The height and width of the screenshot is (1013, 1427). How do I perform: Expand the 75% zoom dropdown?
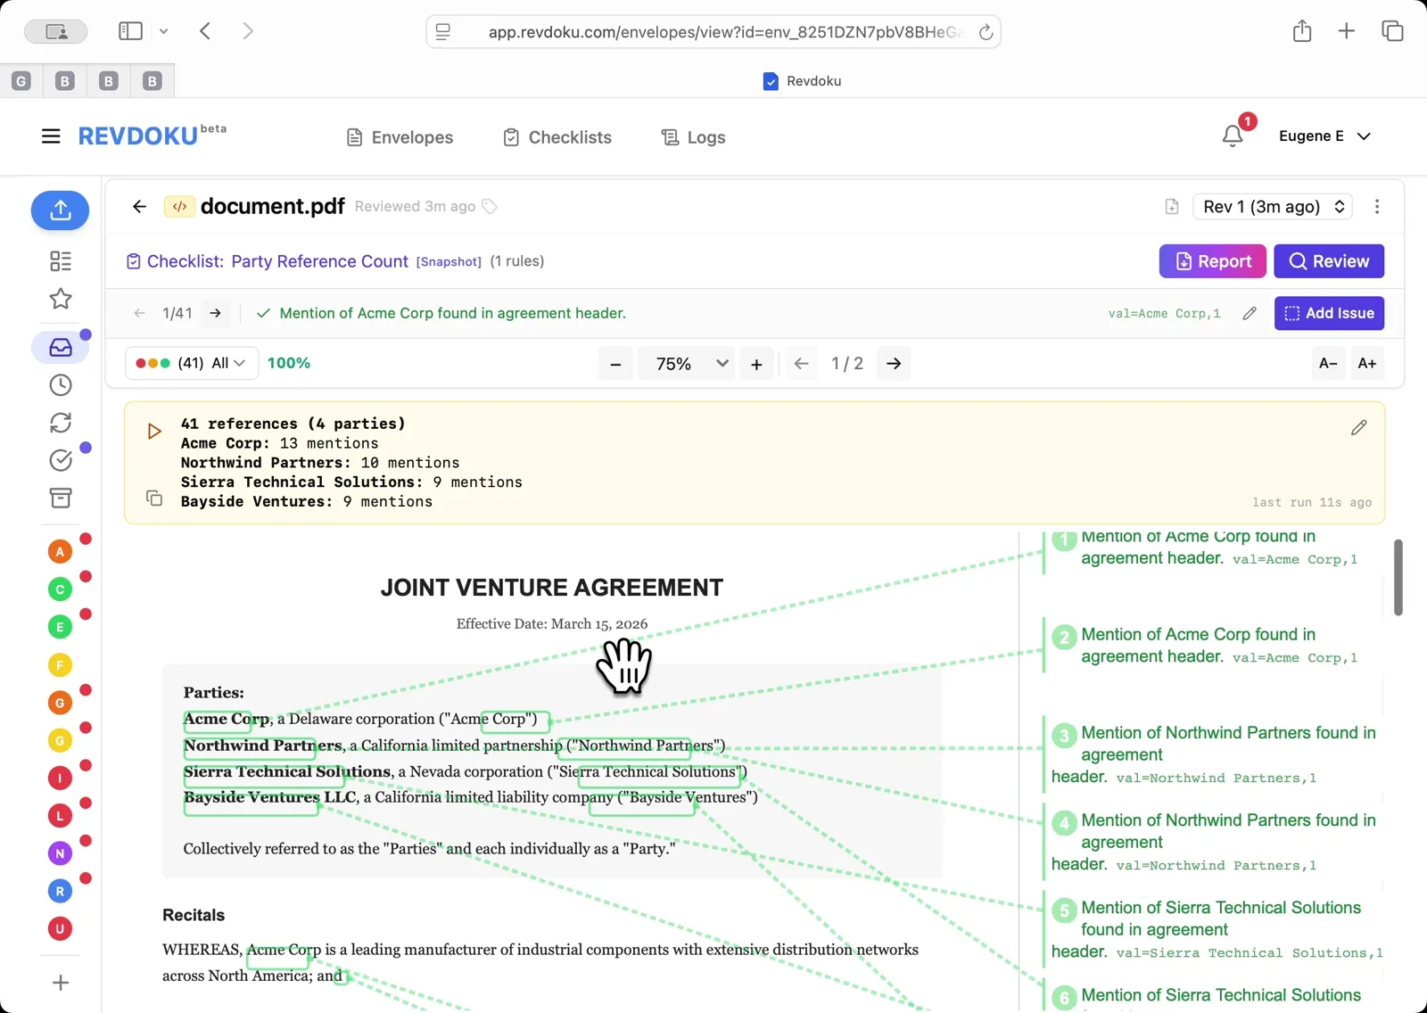pos(686,363)
